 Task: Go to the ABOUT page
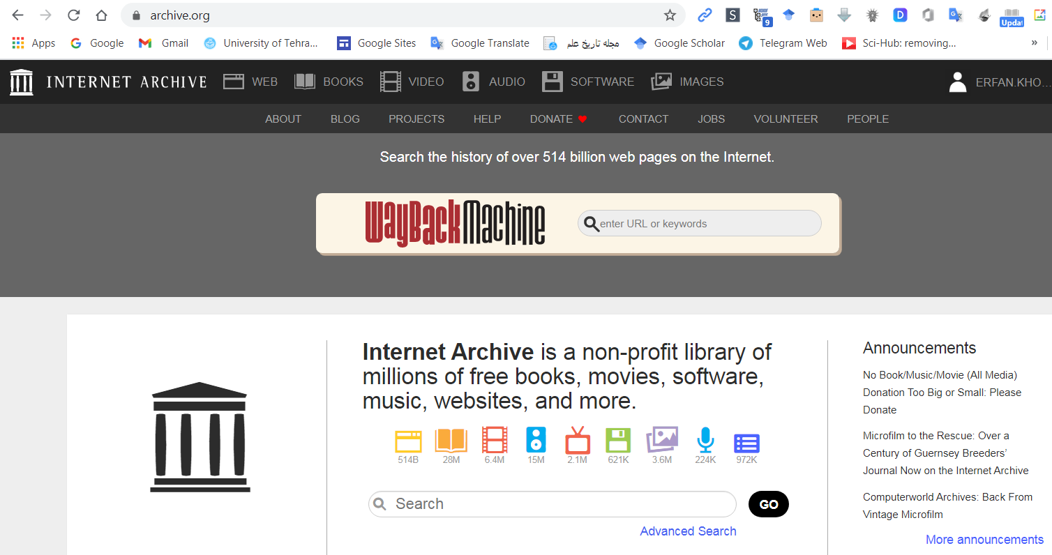click(283, 119)
